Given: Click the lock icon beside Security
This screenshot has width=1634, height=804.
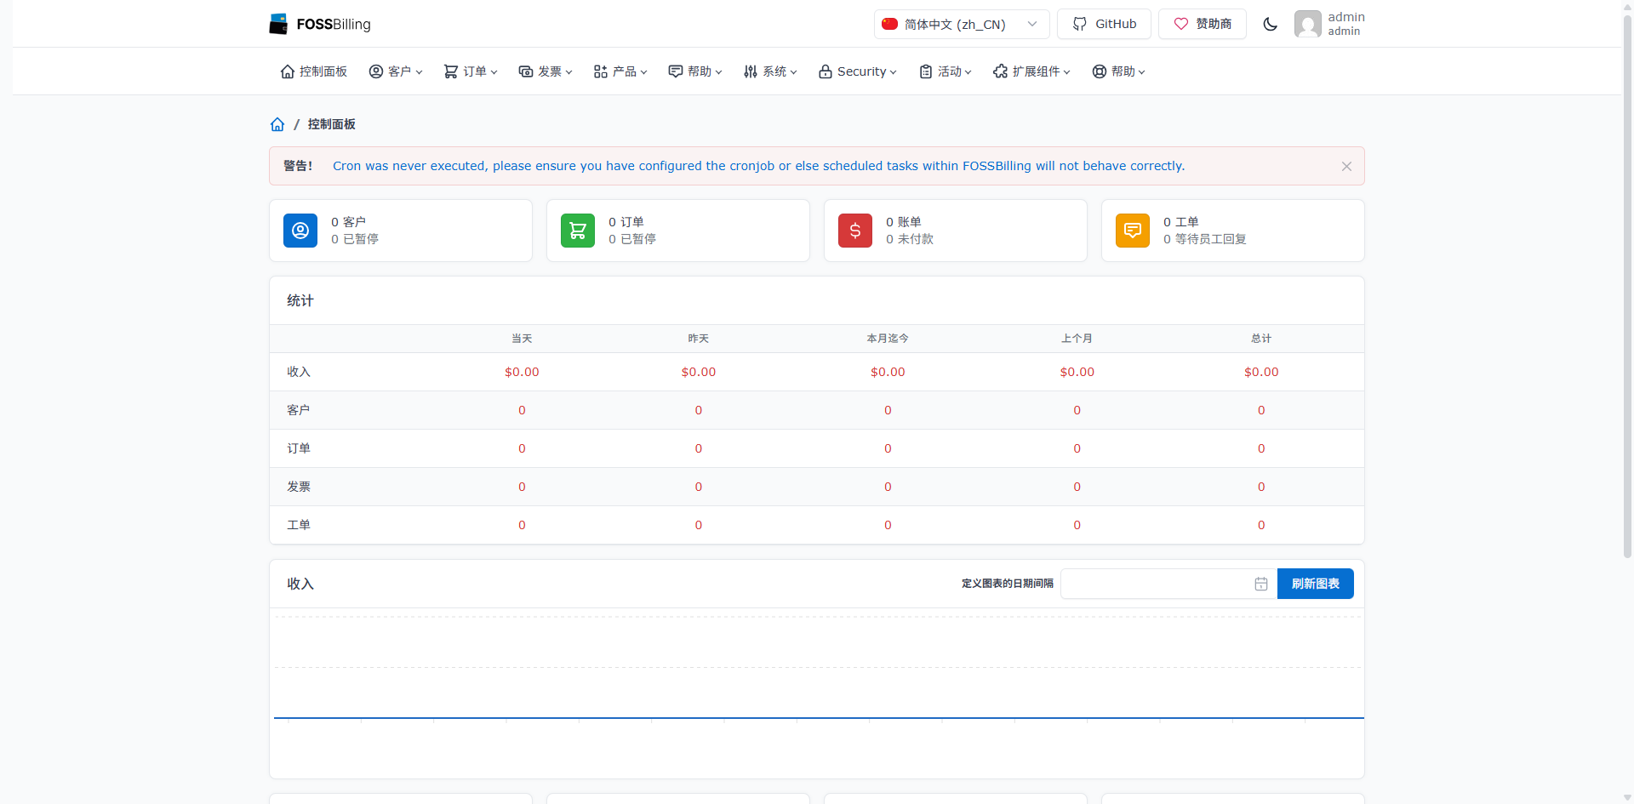Looking at the screenshot, I should coord(825,71).
